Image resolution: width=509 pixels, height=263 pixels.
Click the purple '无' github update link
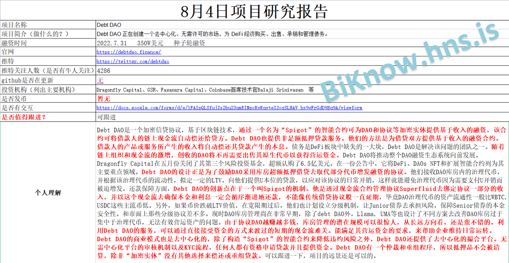[101, 80]
